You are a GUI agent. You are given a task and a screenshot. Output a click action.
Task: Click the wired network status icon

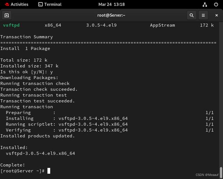(204, 5)
